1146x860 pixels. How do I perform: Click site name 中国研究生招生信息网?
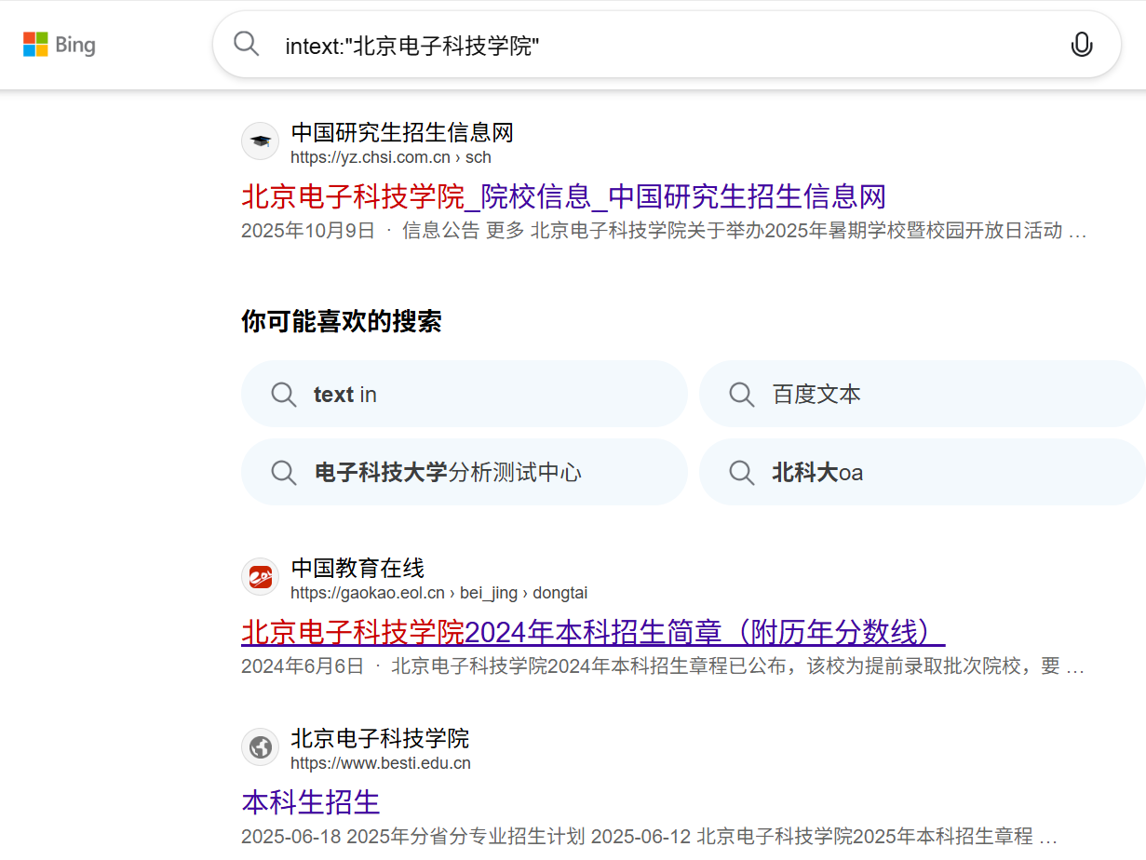click(x=402, y=132)
